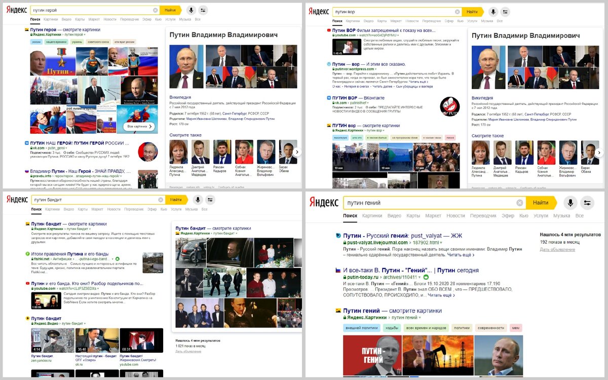Switch to Новости tab in 'путин гений' panel
This screenshot has height=380, width=608.
point(456,216)
